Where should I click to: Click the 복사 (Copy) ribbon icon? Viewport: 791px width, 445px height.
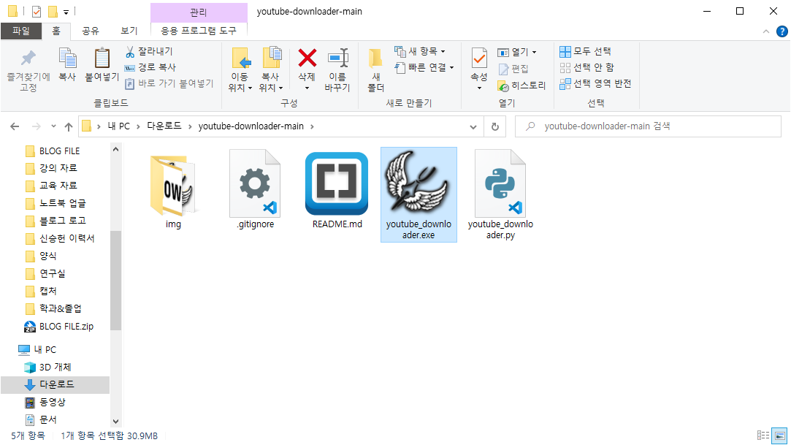67,64
